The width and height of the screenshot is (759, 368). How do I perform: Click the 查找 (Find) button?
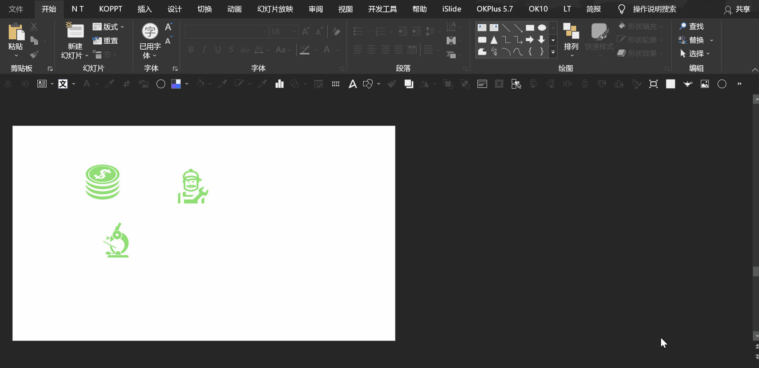[692, 26]
